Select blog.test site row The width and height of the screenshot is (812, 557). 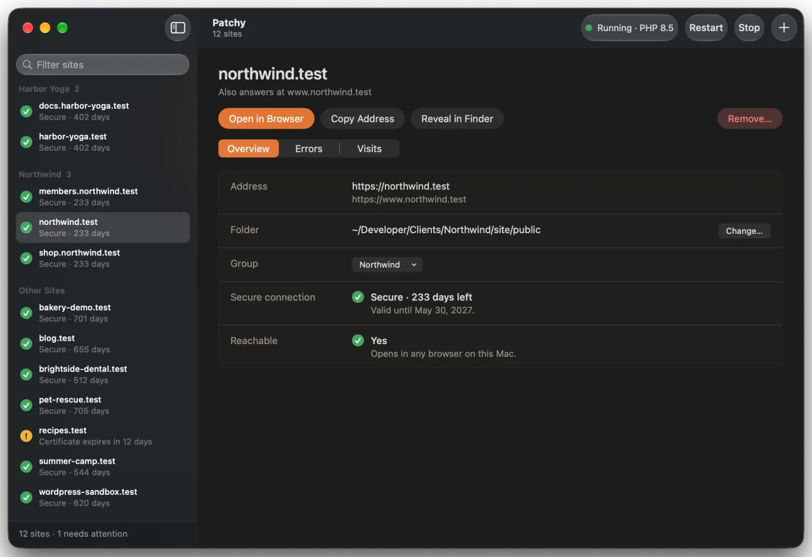point(103,343)
